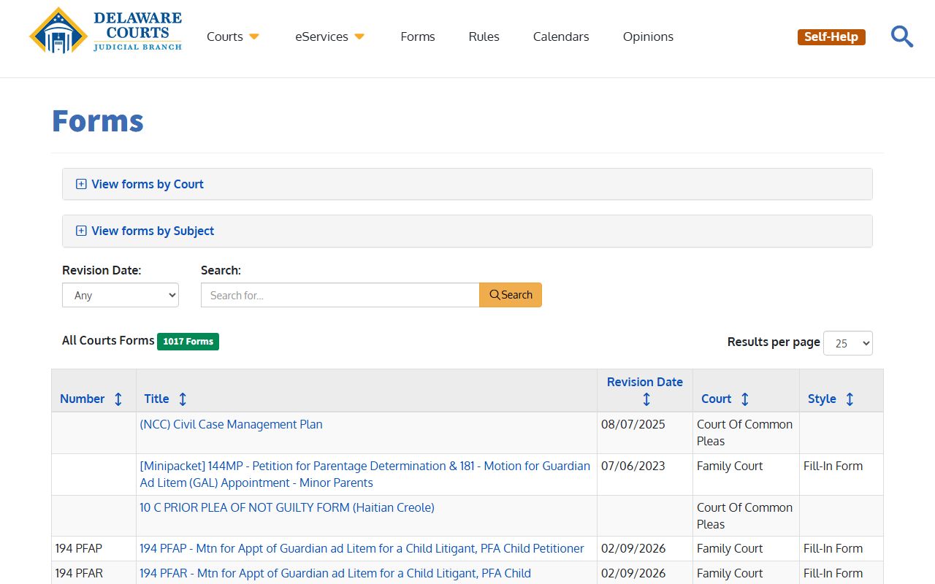Sort table by Number column arrows
935x584 pixels.
pos(118,399)
